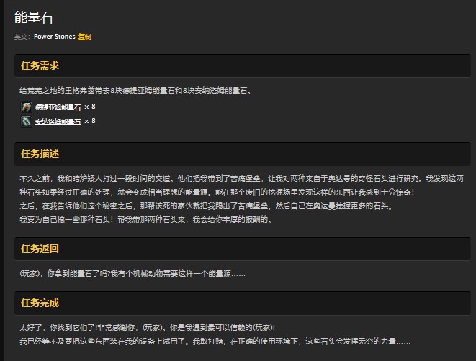This screenshot has height=361, width=476.
Task: Click the 安纳洛姆能量石 item icon
Action: (x=27, y=122)
